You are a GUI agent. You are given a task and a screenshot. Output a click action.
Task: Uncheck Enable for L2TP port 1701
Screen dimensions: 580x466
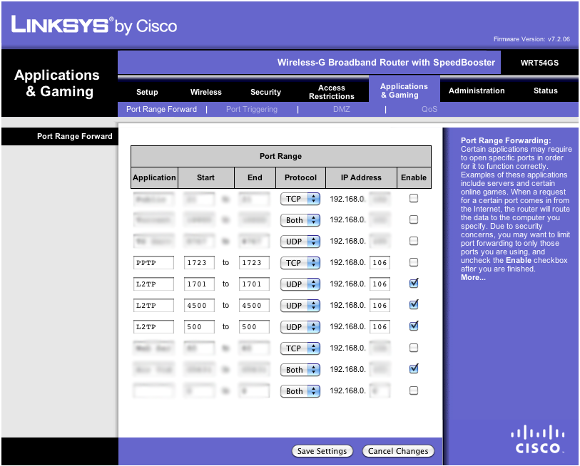(414, 284)
